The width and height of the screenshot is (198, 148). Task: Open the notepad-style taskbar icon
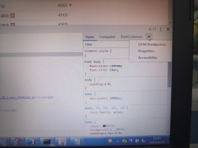76,142
